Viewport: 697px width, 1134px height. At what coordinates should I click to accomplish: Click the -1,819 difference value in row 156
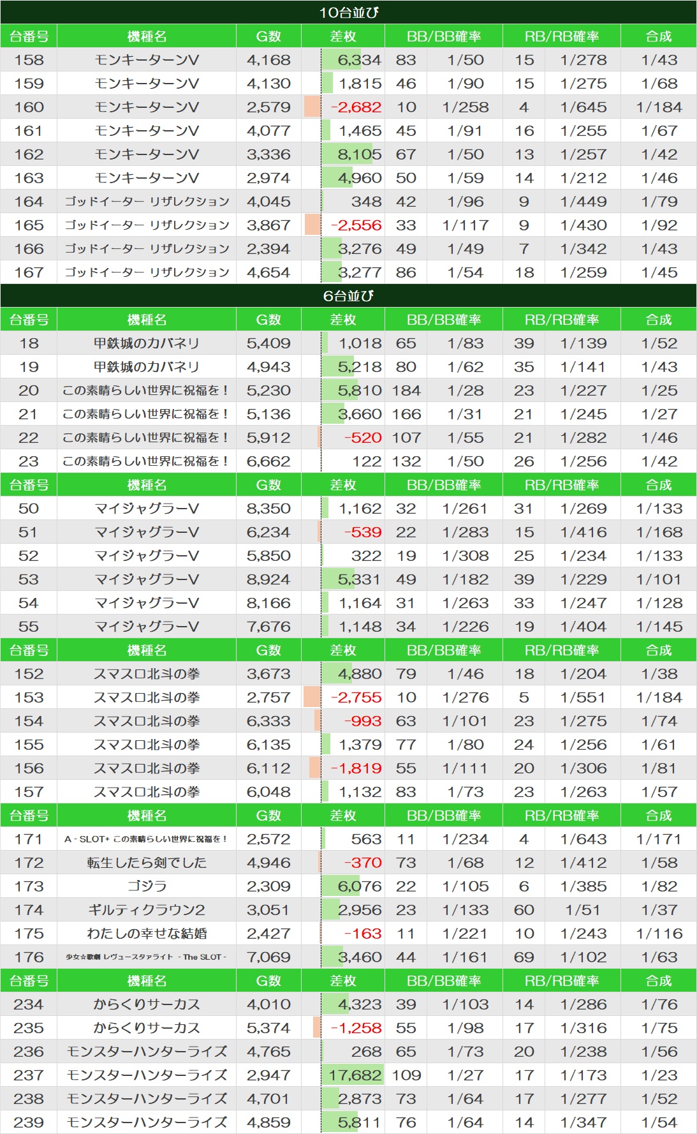(356, 768)
